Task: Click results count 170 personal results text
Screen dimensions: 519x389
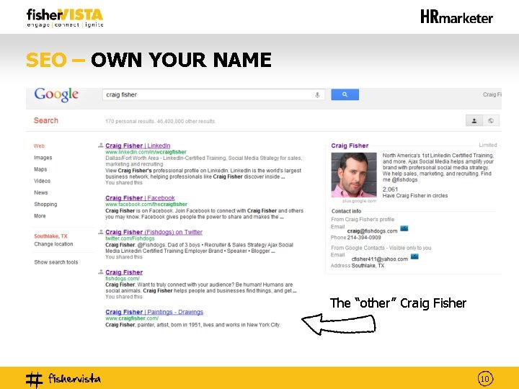Action: pos(161,122)
